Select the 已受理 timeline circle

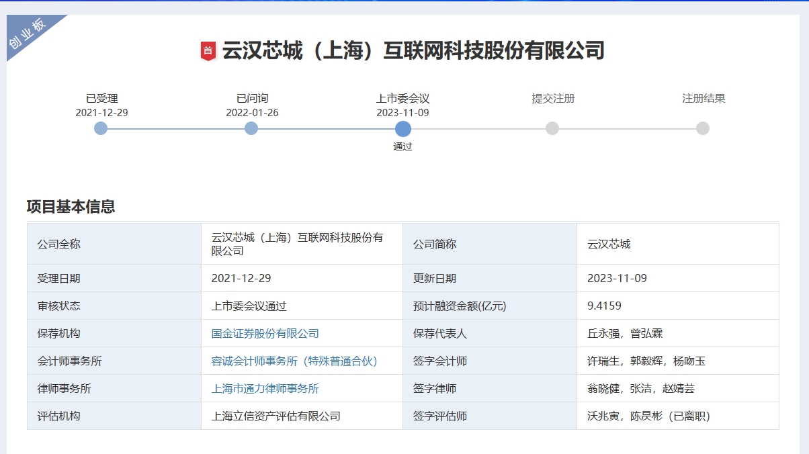tap(101, 128)
